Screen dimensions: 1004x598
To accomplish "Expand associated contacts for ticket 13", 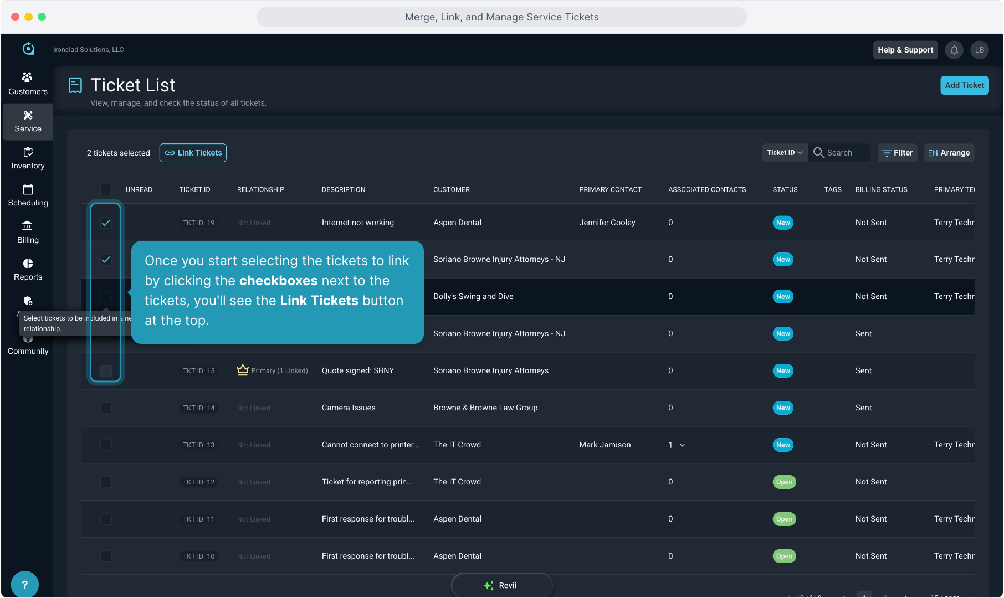I will (x=682, y=445).
